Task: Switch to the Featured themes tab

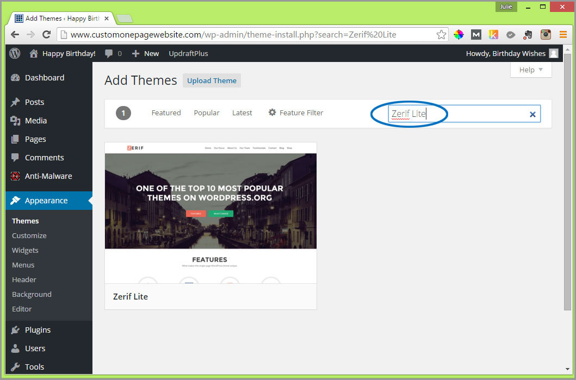Action: 166,113
